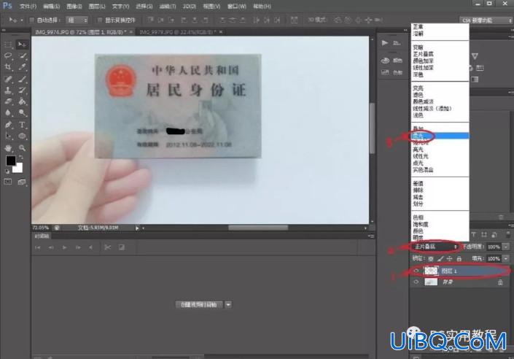The image size is (514, 359).
Task: Choose 正常 in blend mode list
Action: (440, 27)
